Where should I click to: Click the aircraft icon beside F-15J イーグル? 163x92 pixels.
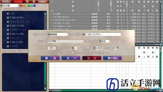tap(8, 34)
